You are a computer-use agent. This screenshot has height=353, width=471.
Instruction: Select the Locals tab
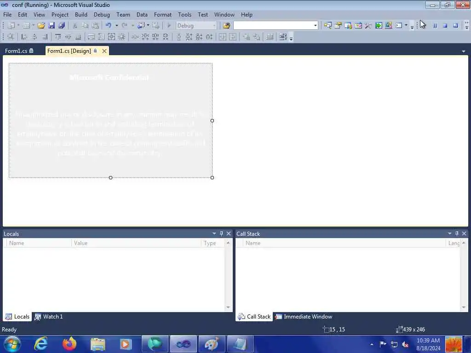point(17,317)
